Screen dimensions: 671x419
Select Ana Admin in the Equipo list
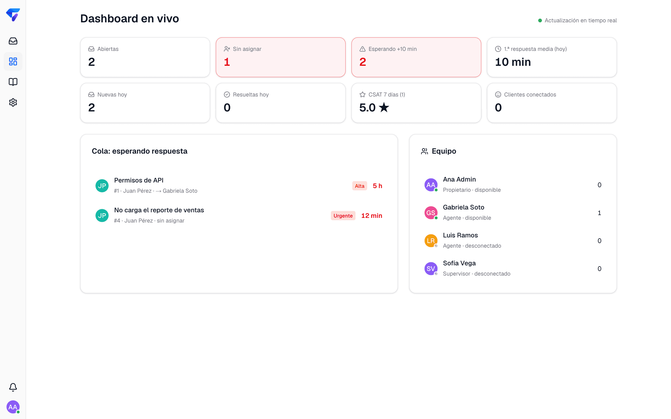pos(513,185)
